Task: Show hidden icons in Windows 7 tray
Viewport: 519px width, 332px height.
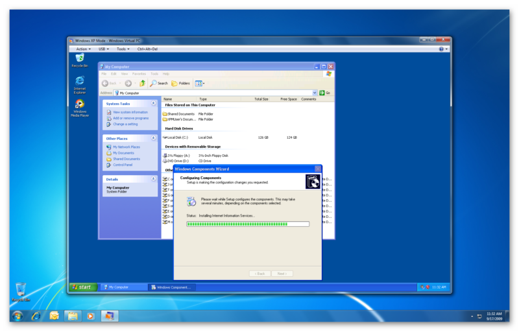Action: [x=472, y=317]
